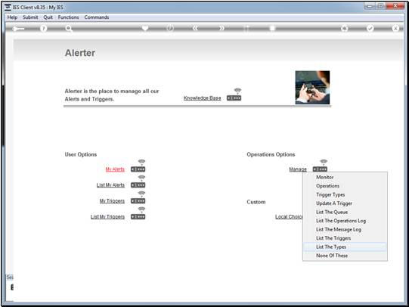Click the router icon next to Knowledge Base

pos(234,95)
